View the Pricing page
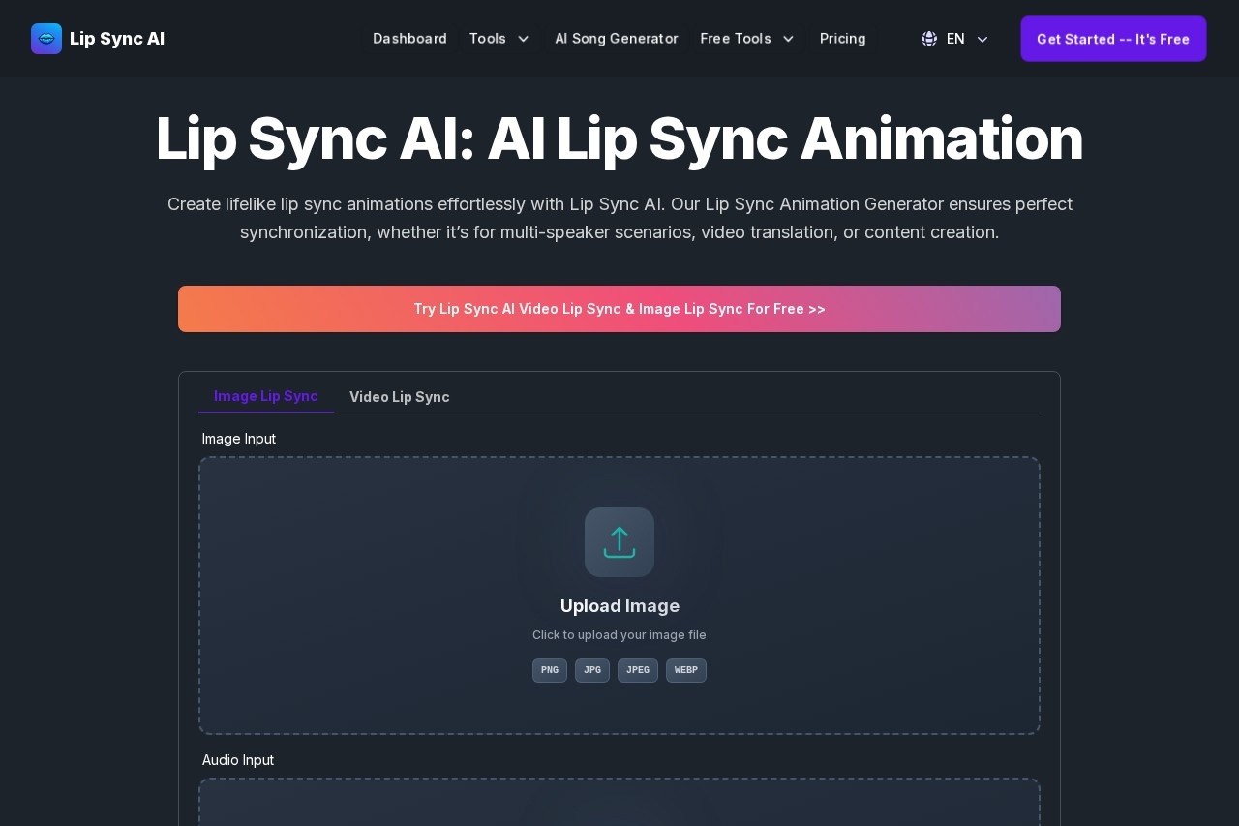Image resolution: width=1239 pixels, height=826 pixels. (x=842, y=39)
